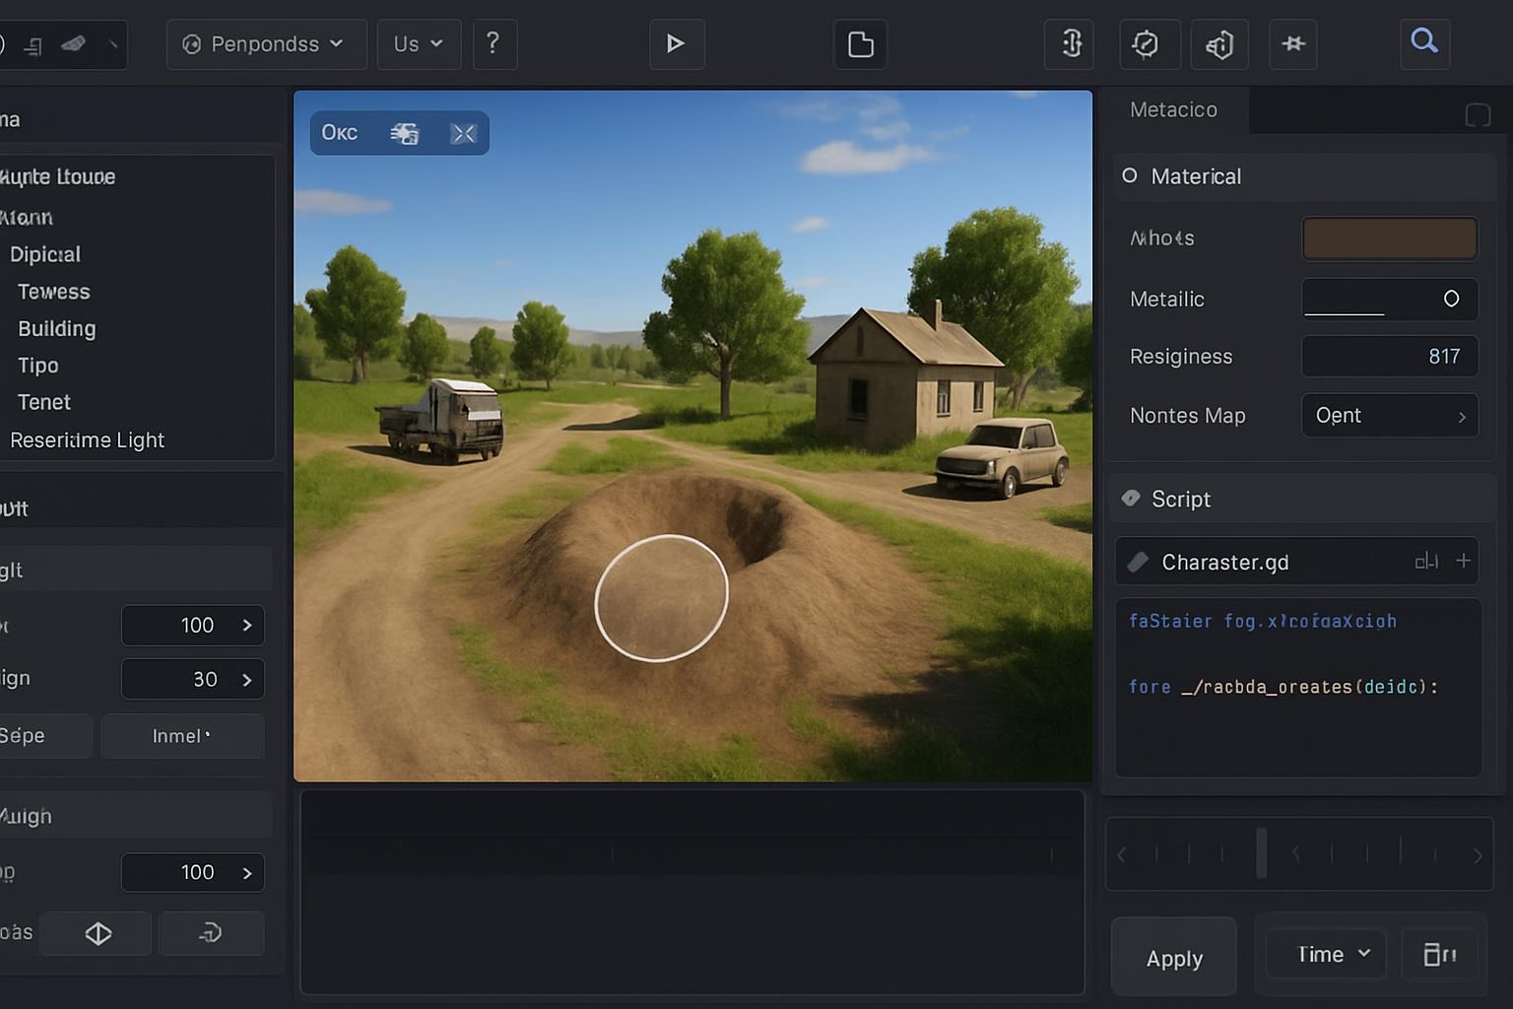The image size is (1513, 1009).
Task: Open the Nontes Map Oent dropdown
Action: tap(1389, 416)
